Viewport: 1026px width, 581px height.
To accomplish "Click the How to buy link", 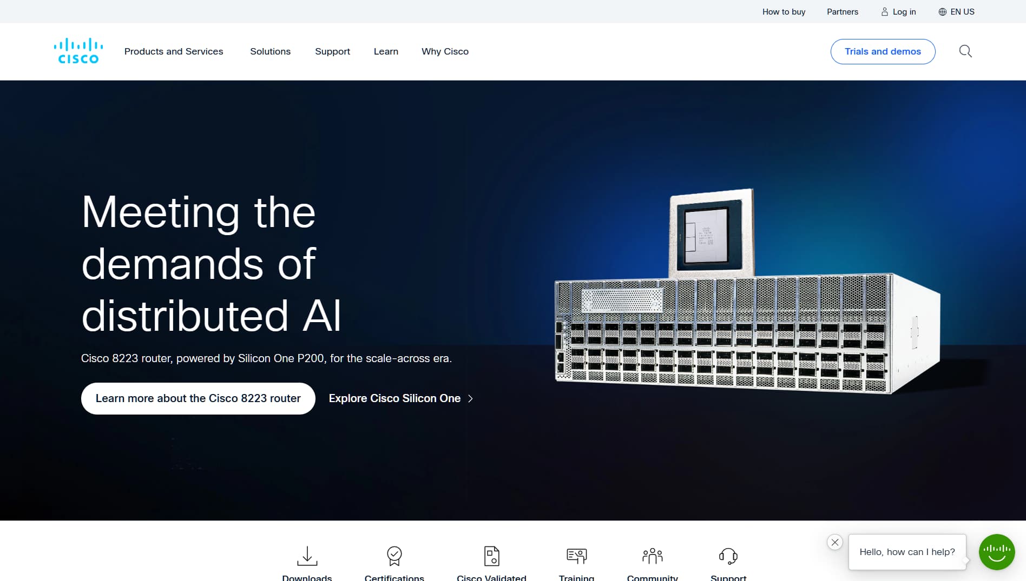I will click(783, 11).
